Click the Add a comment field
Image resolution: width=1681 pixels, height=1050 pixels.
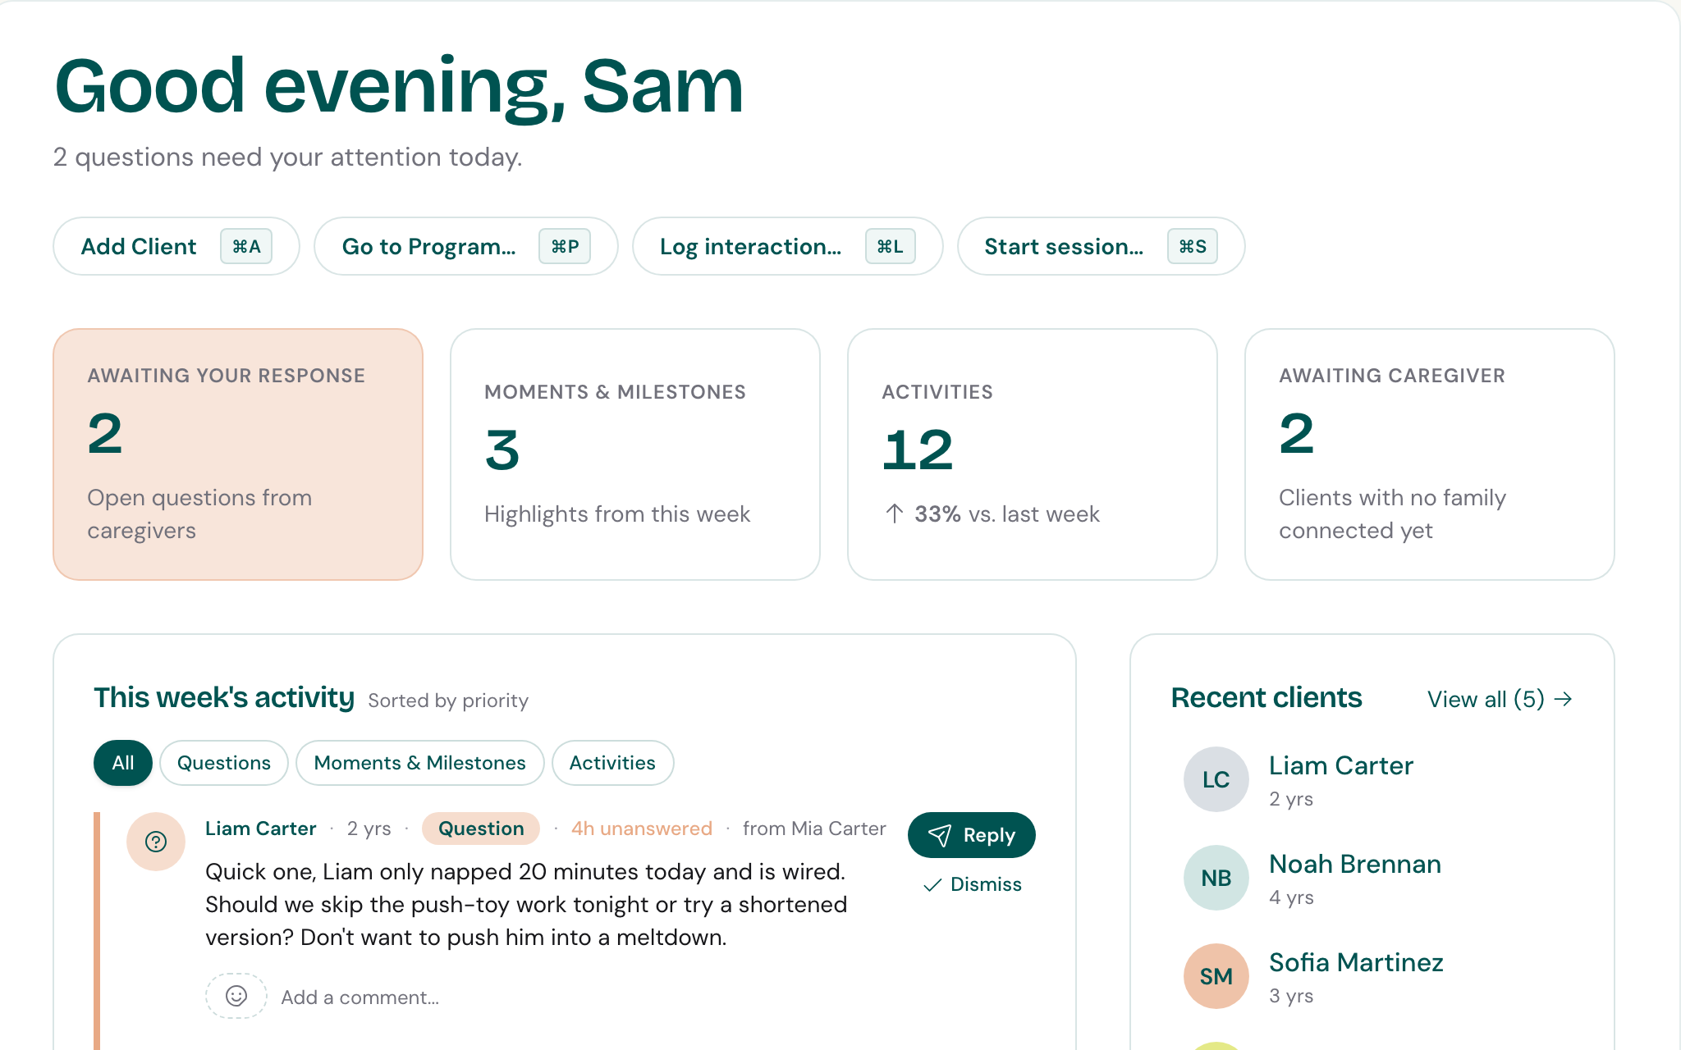360,997
